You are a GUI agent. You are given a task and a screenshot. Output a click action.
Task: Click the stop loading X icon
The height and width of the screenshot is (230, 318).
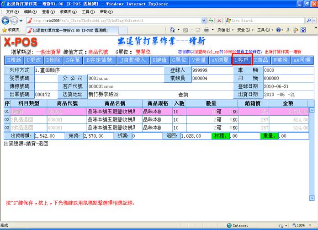218,21
